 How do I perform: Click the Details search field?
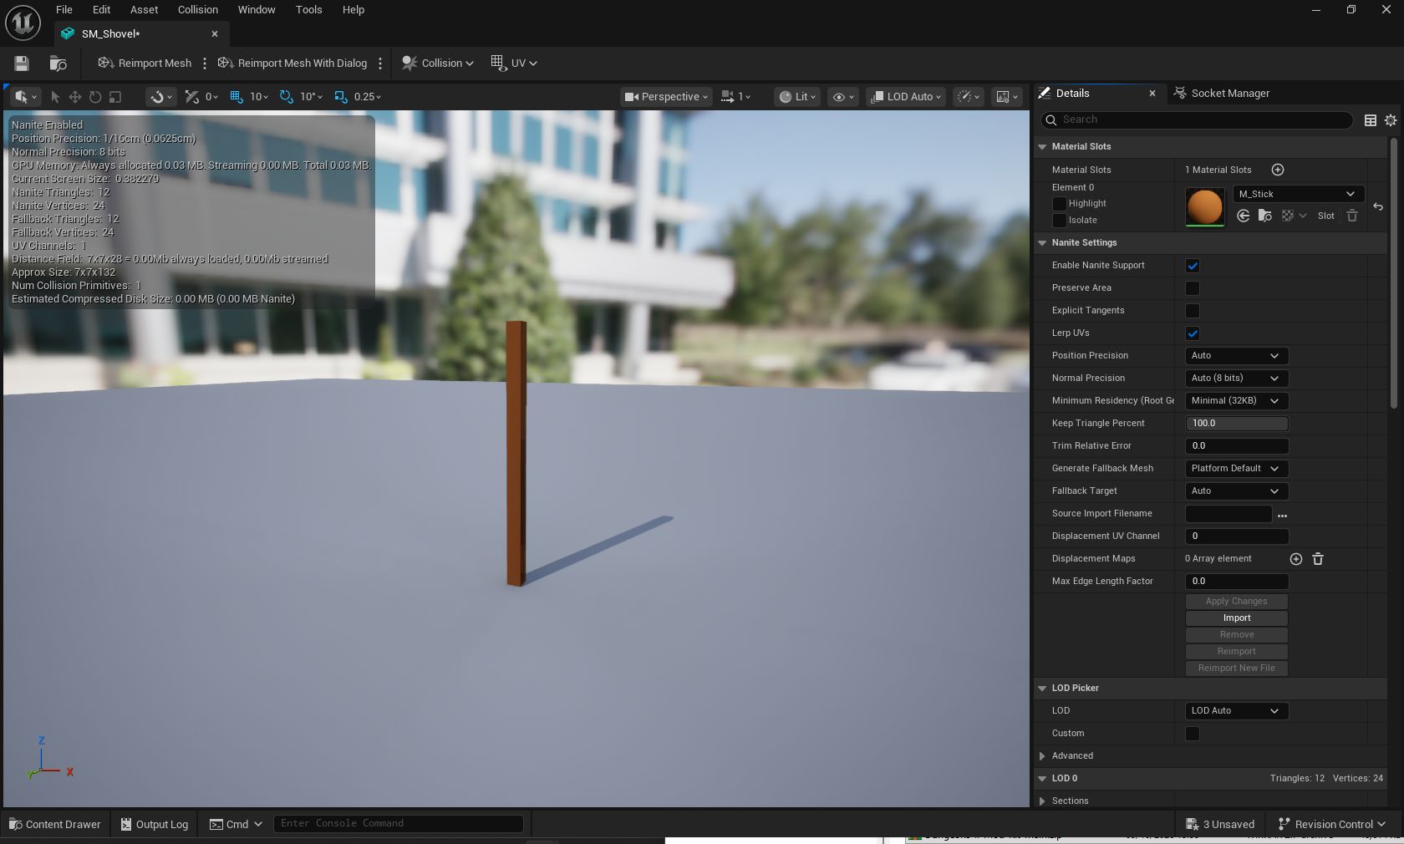tap(1196, 120)
